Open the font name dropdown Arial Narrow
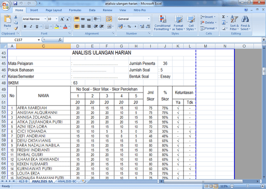Image resolution: width=266 pixels, height=189 pixels. pyautogui.click(x=45, y=19)
